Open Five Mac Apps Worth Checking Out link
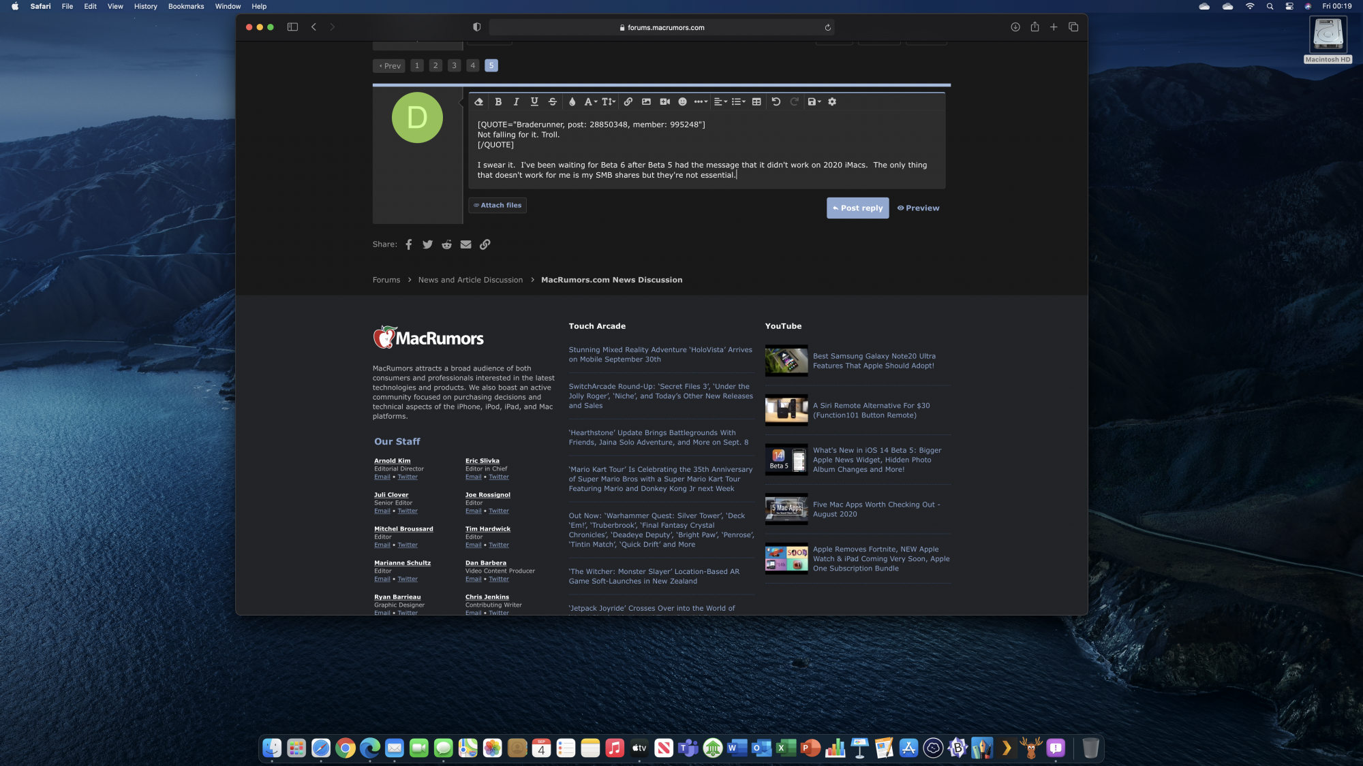1363x766 pixels. pyautogui.click(x=876, y=509)
